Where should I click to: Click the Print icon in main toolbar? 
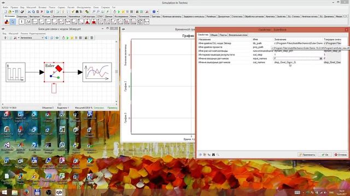(22, 11)
